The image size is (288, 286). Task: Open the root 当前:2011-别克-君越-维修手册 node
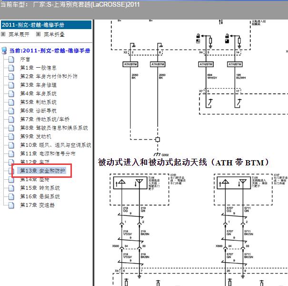click(50, 51)
